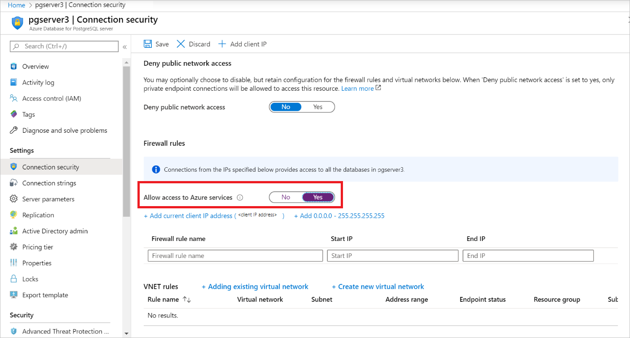The width and height of the screenshot is (630, 338).
Task: Click the Tags icon in sidebar
Action: (x=13, y=114)
